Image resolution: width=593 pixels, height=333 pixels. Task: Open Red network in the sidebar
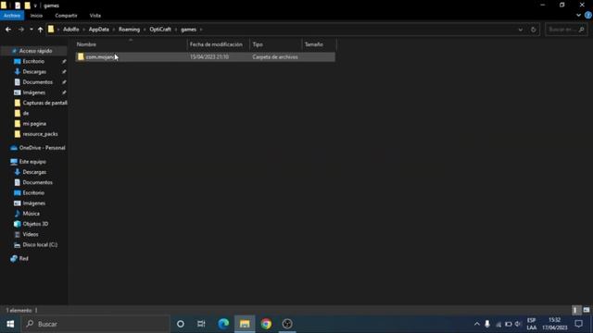point(23,259)
